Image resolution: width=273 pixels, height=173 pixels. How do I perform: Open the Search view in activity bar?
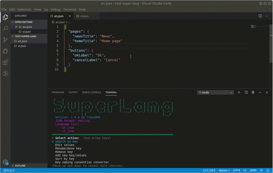tap(5, 29)
